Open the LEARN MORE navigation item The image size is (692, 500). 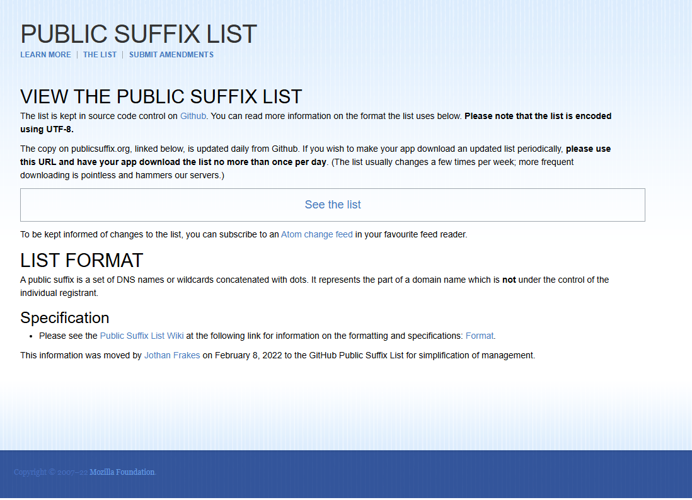tap(45, 55)
